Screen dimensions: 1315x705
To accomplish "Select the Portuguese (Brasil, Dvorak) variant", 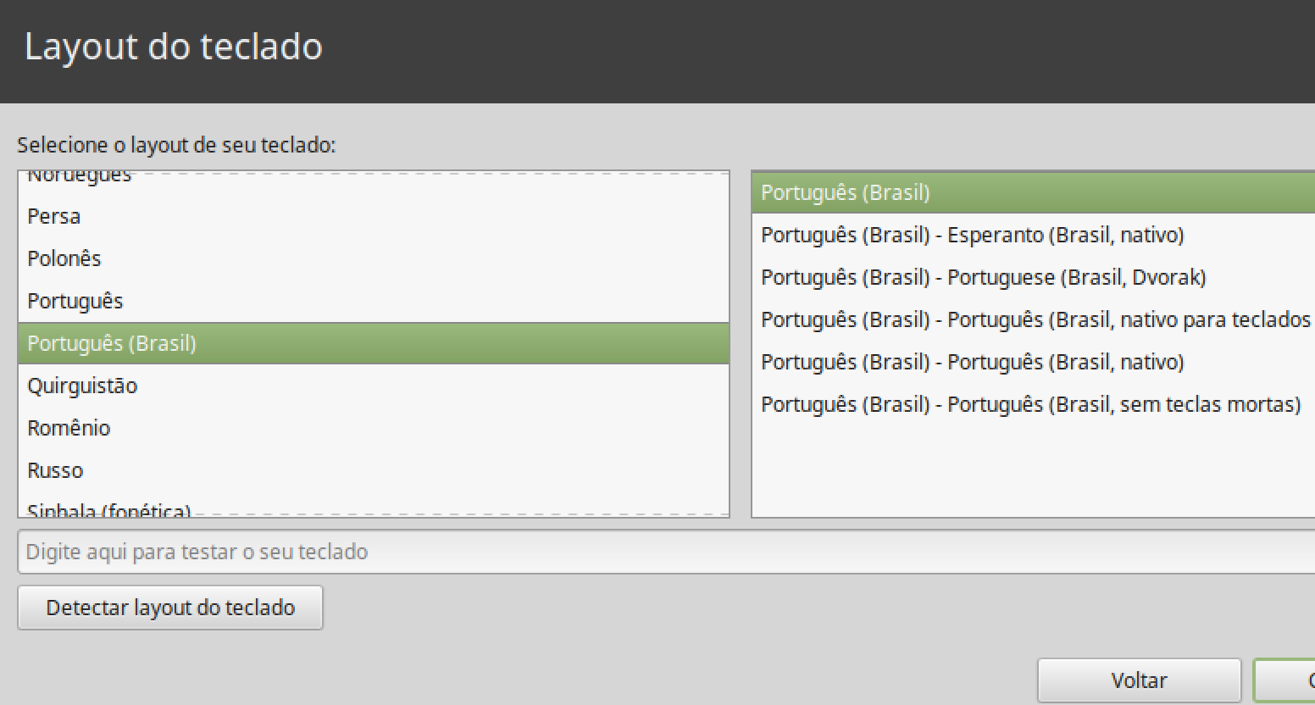I will (x=983, y=277).
